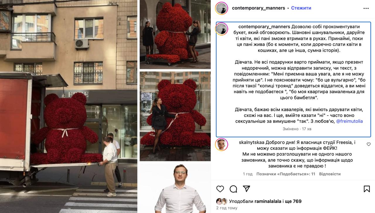This screenshot has width=375, height=213.
Task: Open the three-dot post options menu
Action: (366, 8)
